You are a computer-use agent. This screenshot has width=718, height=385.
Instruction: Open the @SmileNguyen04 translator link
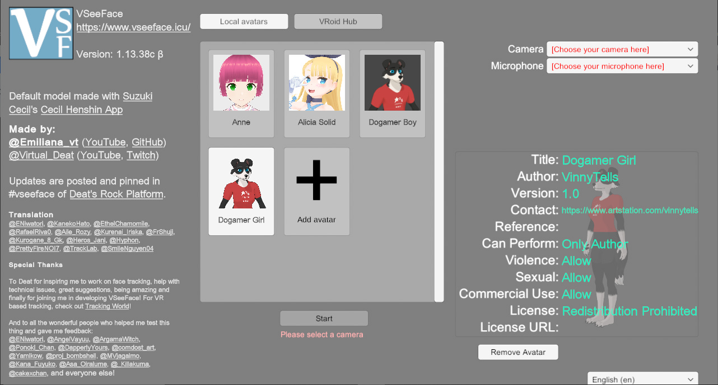click(x=127, y=249)
